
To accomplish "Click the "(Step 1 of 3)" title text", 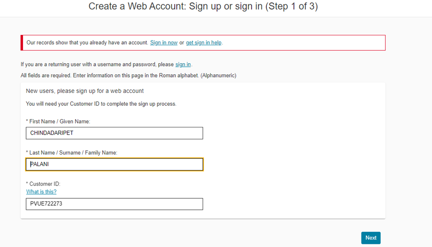I will (x=292, y=7).
